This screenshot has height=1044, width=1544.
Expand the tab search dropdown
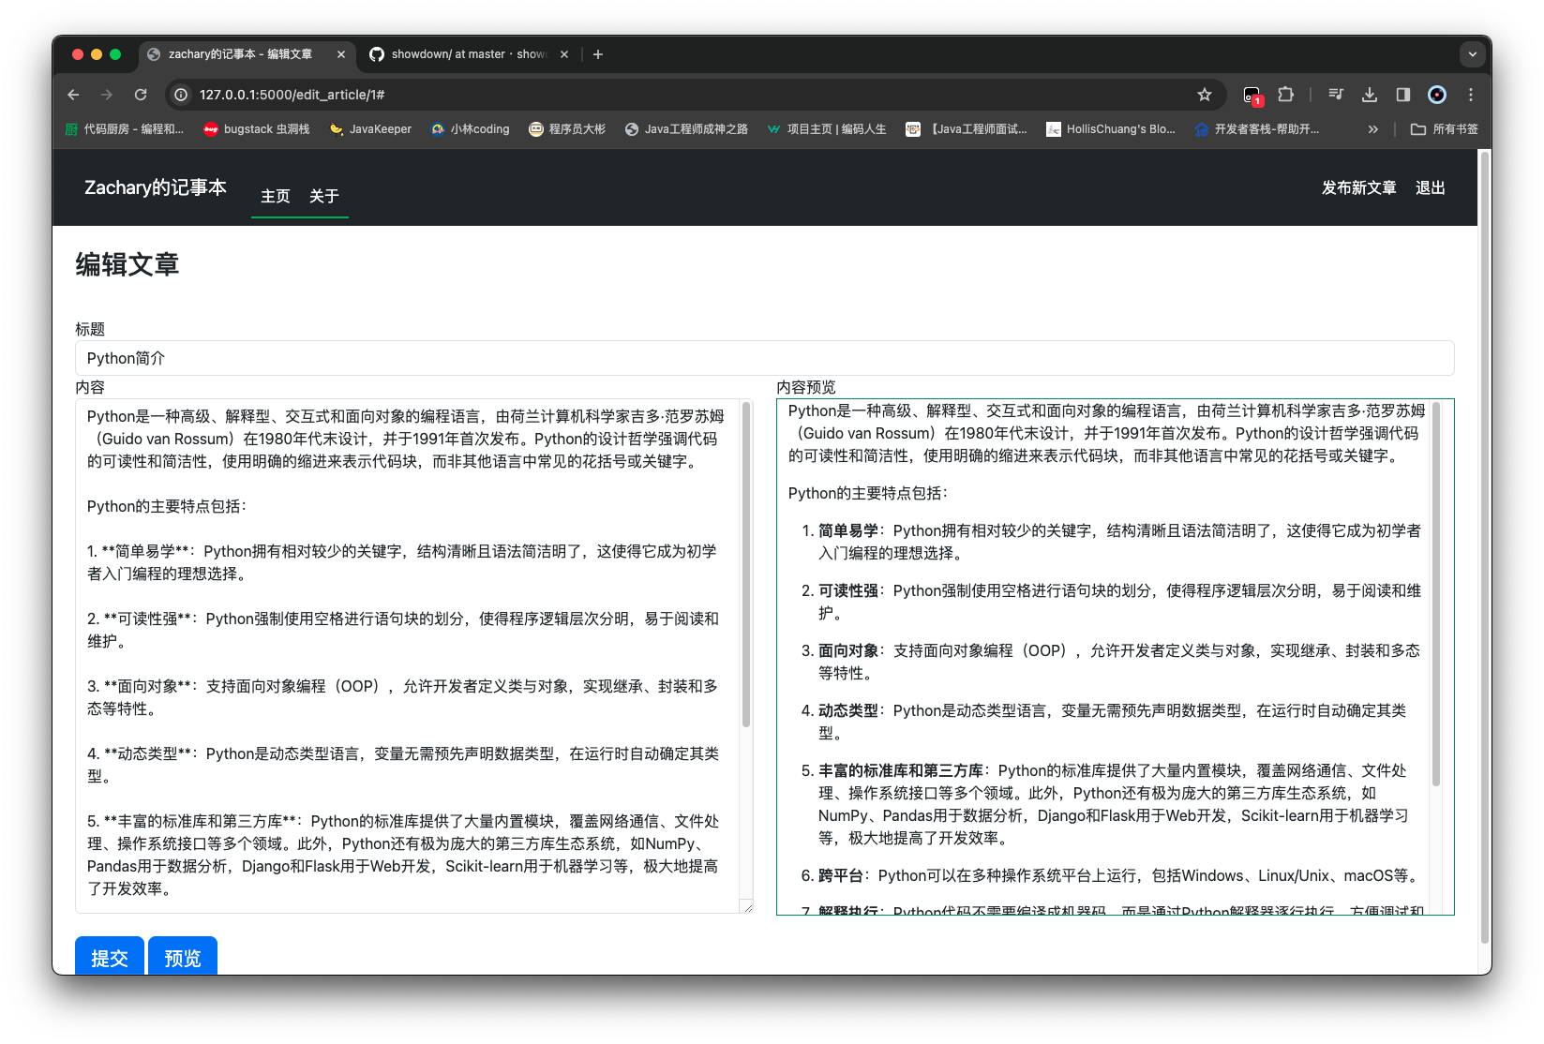[1473, 54]
